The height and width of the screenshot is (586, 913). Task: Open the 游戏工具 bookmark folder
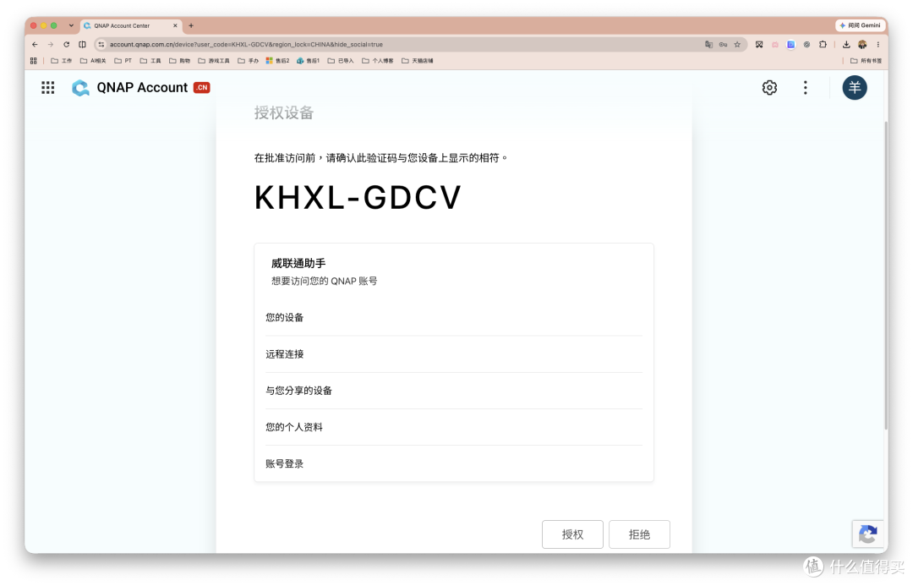[x=214, y=61]
